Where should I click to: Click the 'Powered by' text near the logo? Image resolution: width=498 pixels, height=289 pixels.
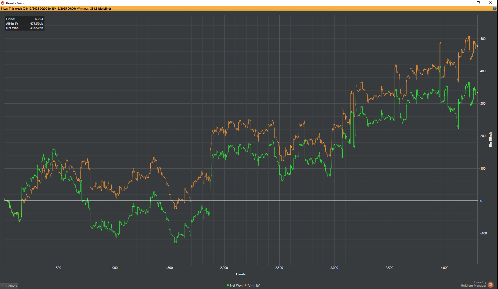[x=480, y=282]
